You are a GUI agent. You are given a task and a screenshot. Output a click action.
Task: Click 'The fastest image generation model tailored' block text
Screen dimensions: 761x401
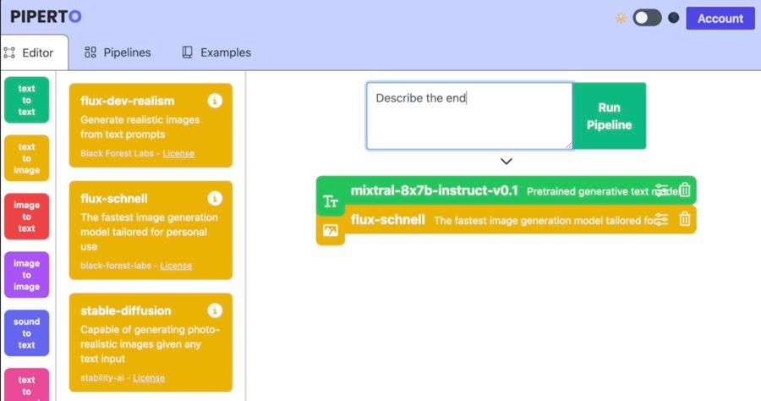pyautogui.click(x=544, y=221)
